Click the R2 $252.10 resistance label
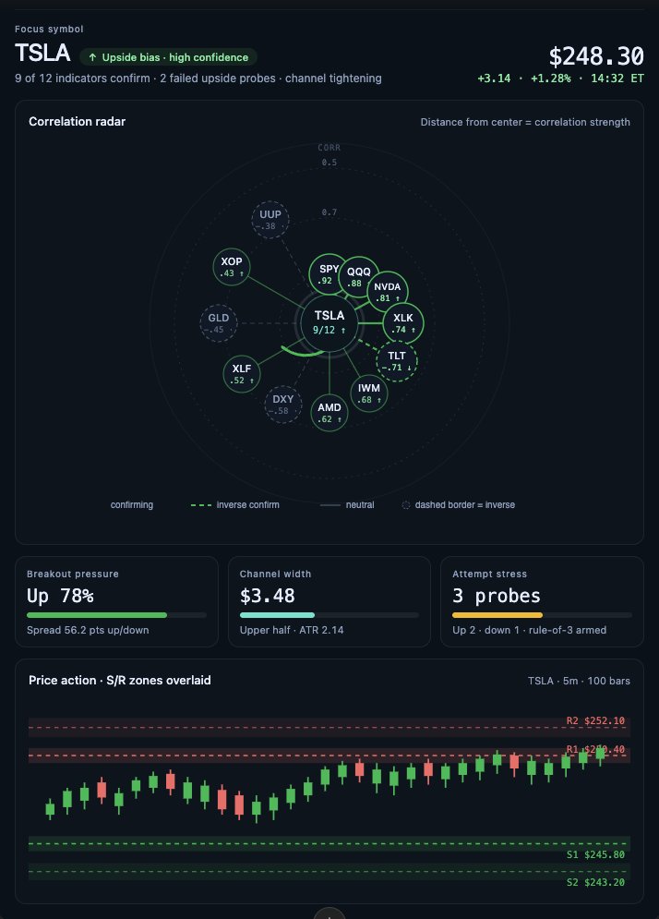The height and width of the screenshot is (919, 659). click(x=595, y=721)
